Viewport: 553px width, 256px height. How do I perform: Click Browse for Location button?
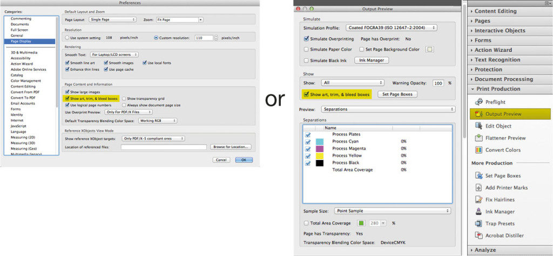click(x=231, y=147)
